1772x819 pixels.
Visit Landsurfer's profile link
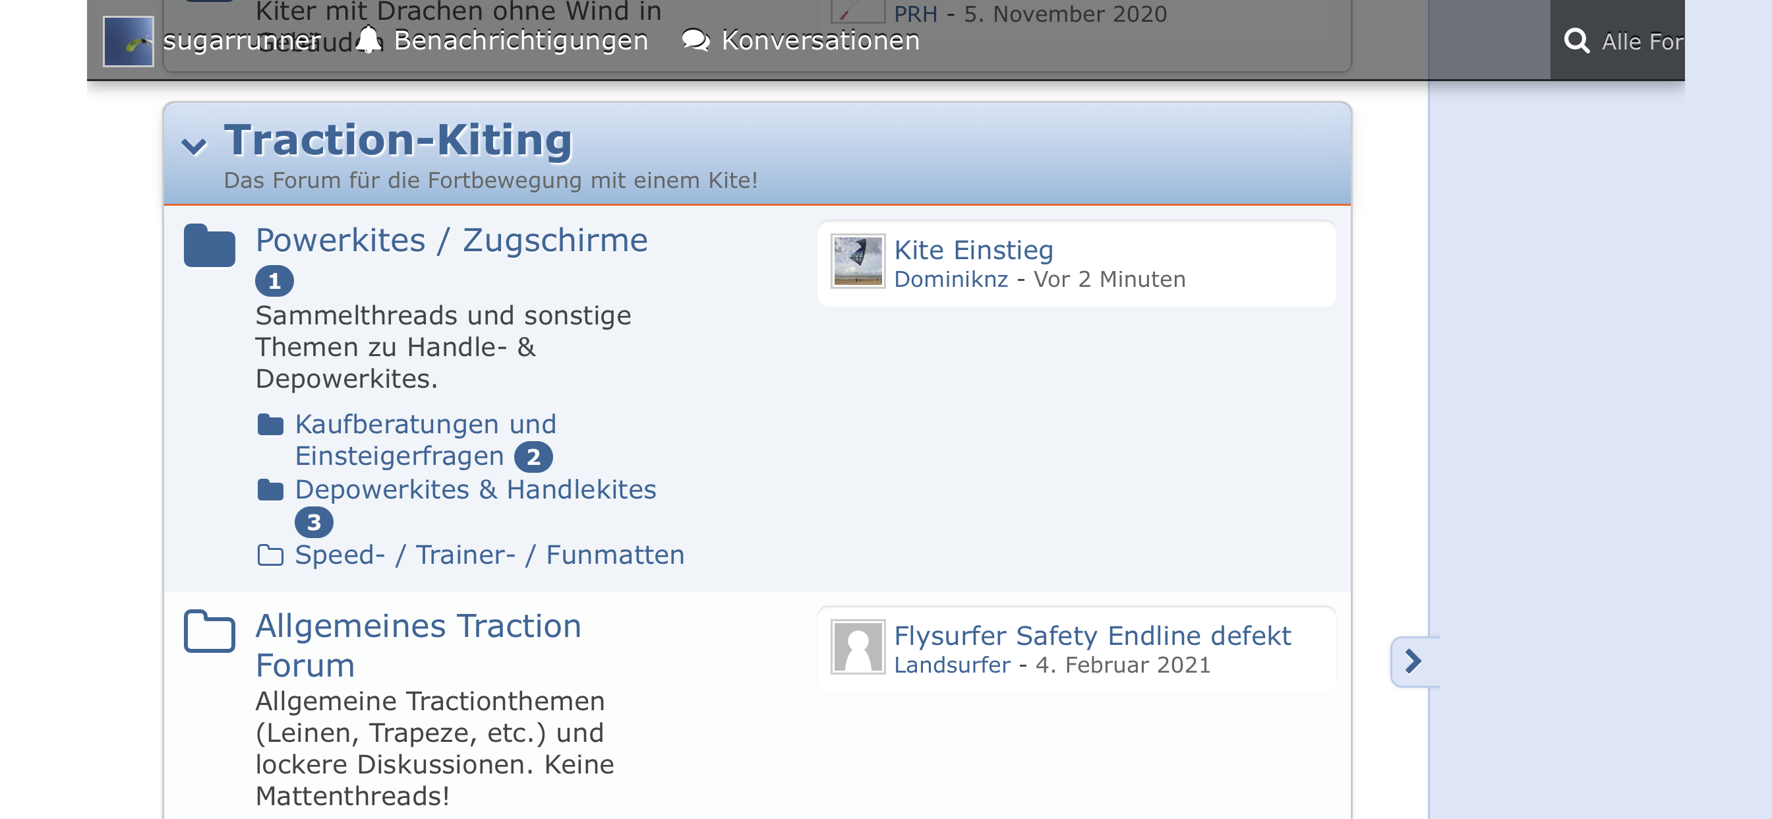(x=952, y=665)
